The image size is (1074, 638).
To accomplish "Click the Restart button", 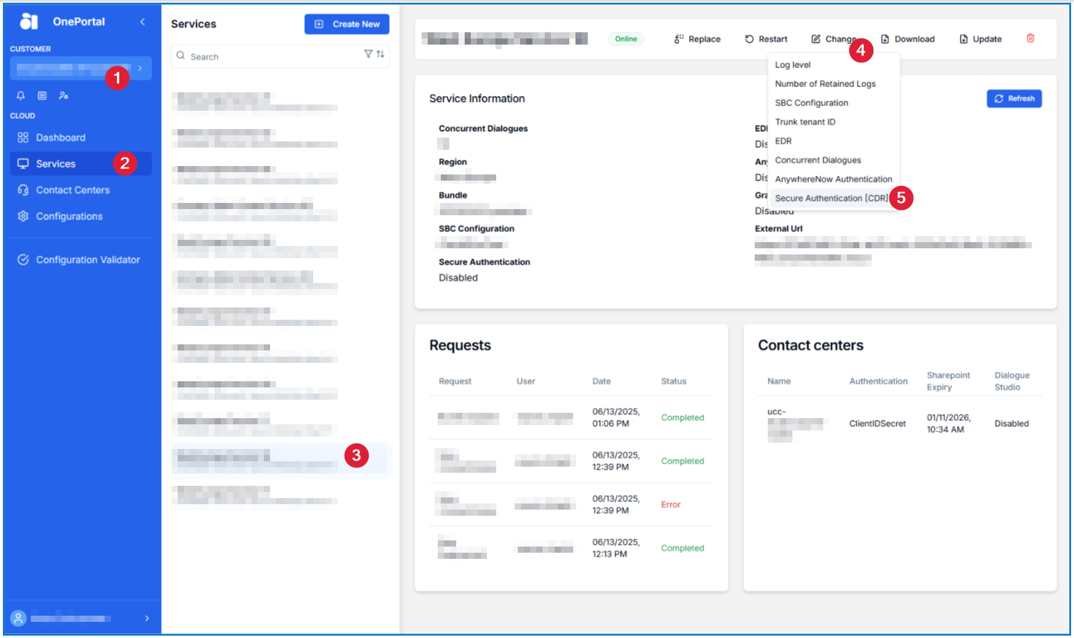I will click(766, 39).
